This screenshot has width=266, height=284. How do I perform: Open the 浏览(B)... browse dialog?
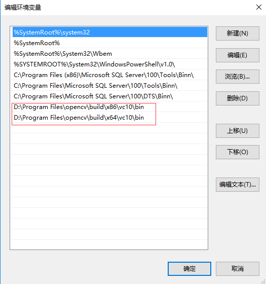click(x=238, y=77)
